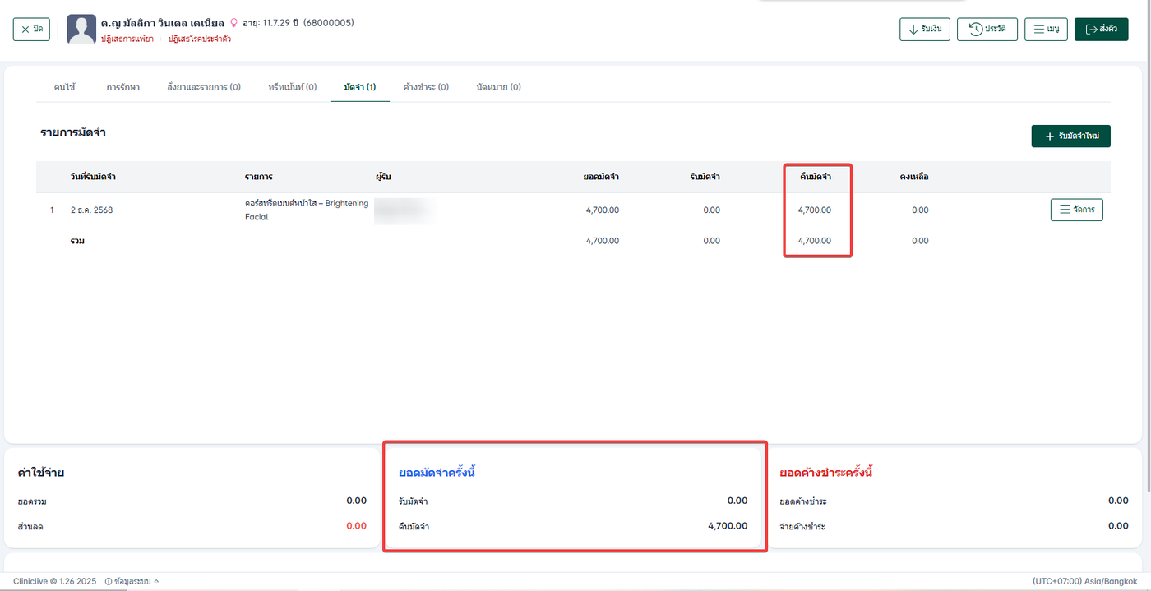Click the exit-arrow icon on ส่งคิว
The width and height of the screenshot is (1151, 591).
1091,30
